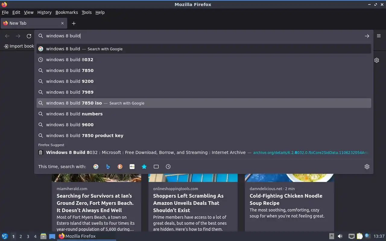Click the Forward navigation arrow

tap(18, 36)
